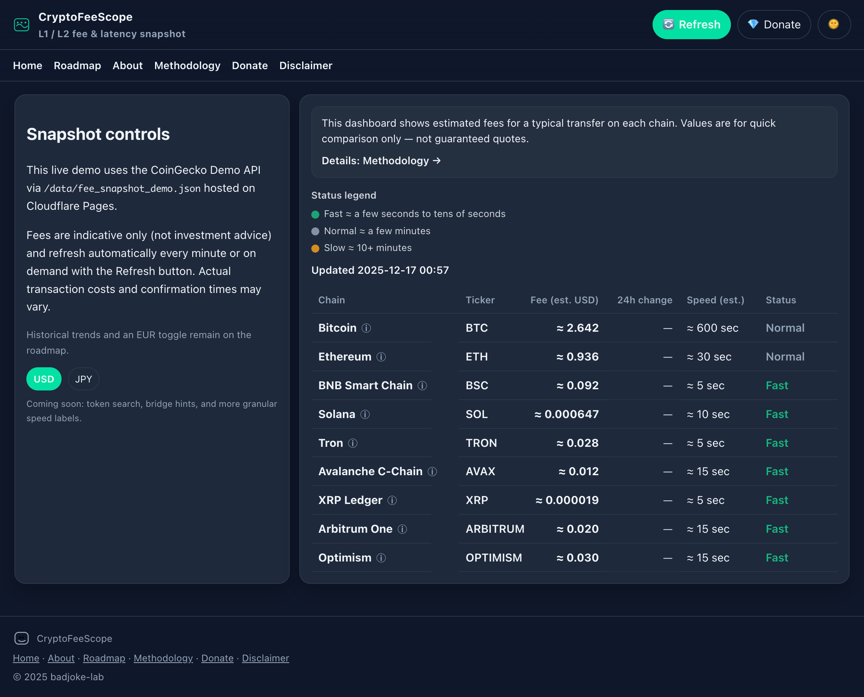Open the Arbitrum One info tooltip

pyautogui.click(x=402, y=529)
